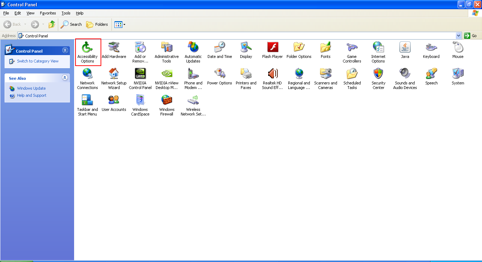Click the Back toolbar button
Viewport: 482px width, 262px height.
[x=12, y=24]
